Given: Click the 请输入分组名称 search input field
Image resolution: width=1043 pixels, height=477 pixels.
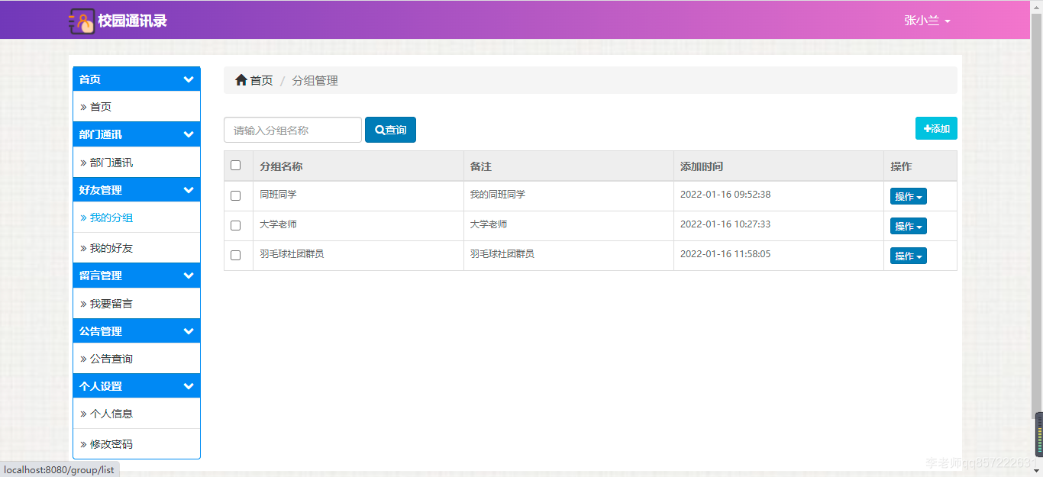Looking at the screenshot, I should tap(292, 129).
